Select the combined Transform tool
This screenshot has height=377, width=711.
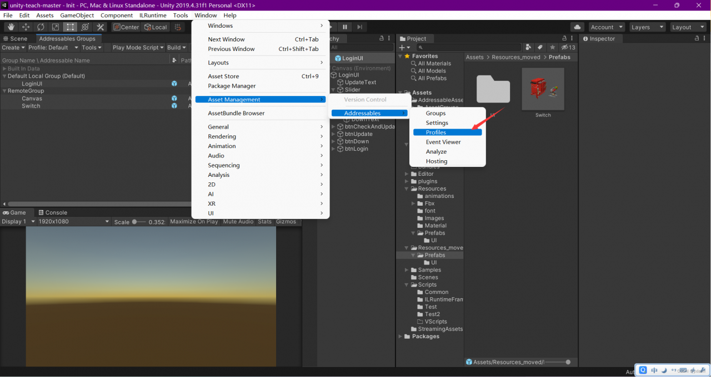(85, 27)
